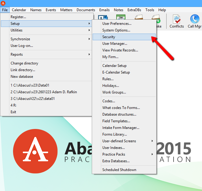The image size is (202, 191).
Task: Click the calendar Jan toolbar icon
Action: [121, 17]
